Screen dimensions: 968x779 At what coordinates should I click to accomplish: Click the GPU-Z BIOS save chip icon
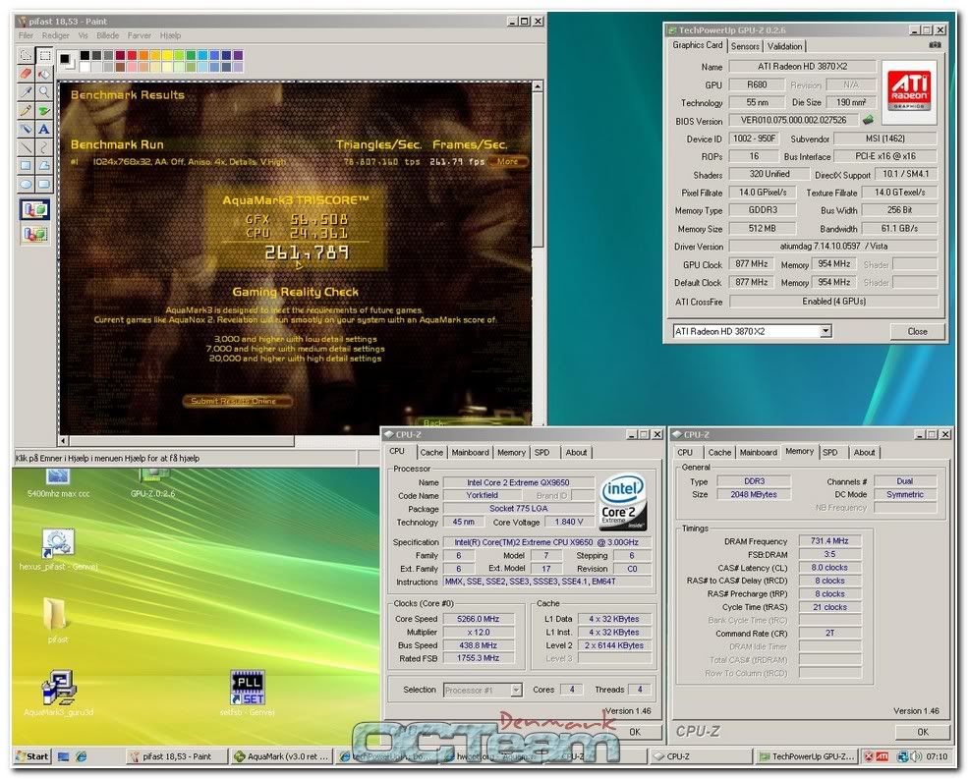click(x=868, y=120)
